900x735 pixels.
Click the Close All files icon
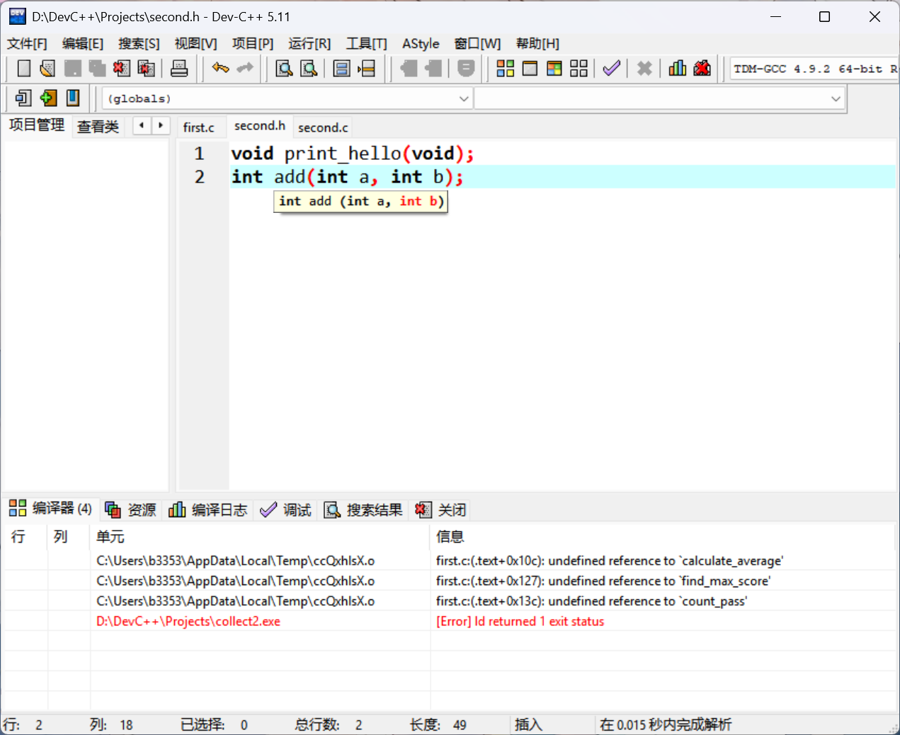click(147, 69)
